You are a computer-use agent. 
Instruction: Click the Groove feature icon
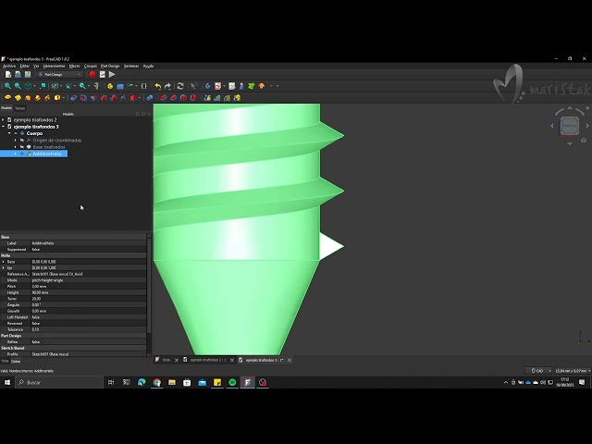93,98
